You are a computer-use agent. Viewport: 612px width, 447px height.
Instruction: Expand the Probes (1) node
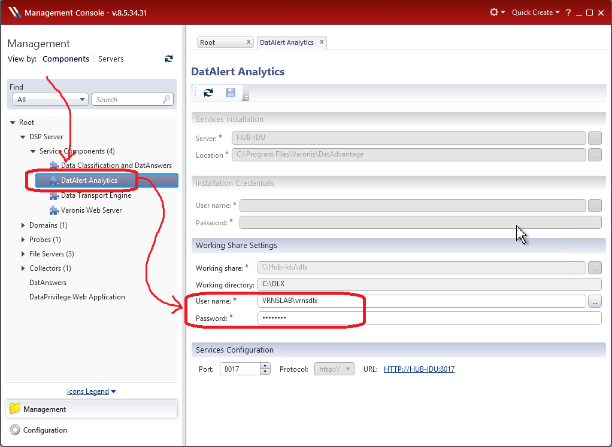(23, 240)
